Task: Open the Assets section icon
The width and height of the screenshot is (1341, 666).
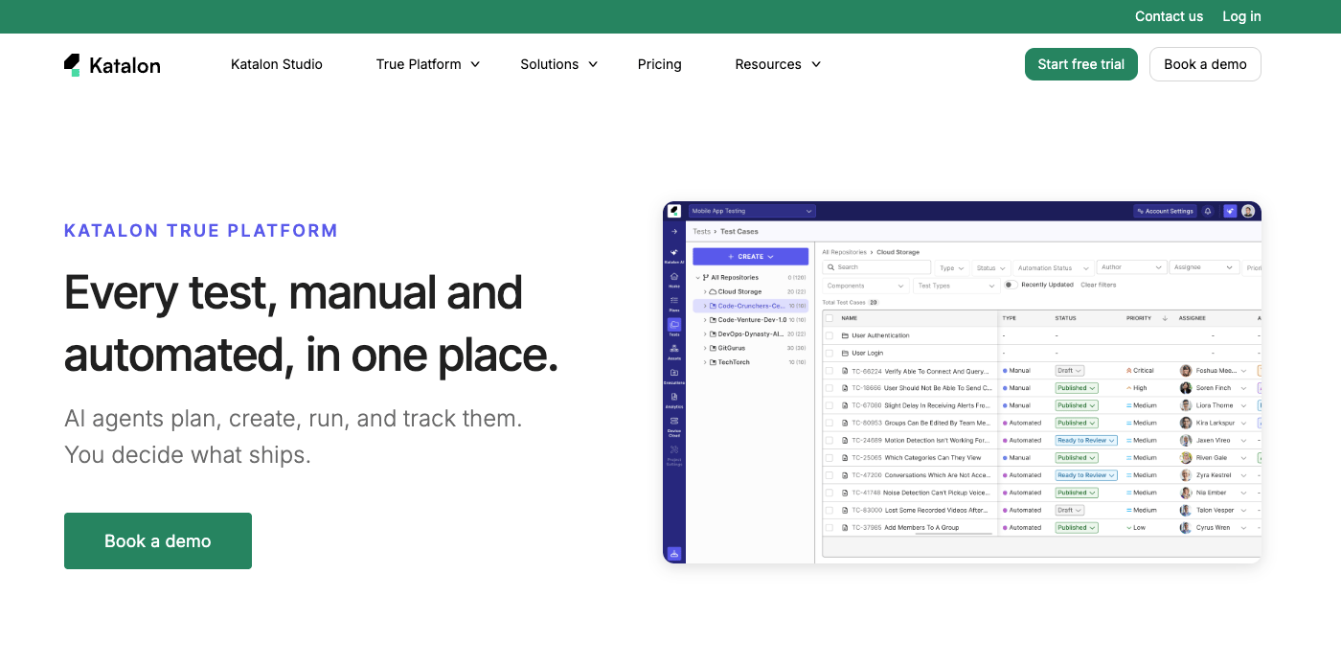Action: [x=674, y=351]
